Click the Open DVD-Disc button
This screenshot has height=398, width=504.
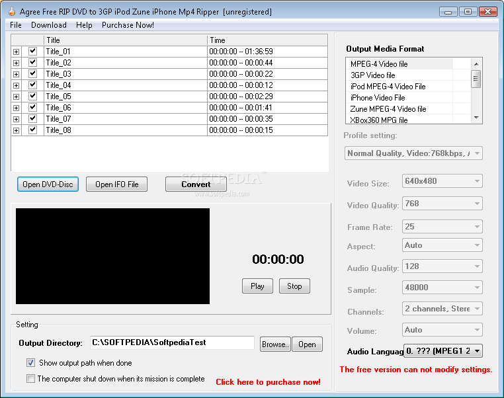(x=48, y=184)
